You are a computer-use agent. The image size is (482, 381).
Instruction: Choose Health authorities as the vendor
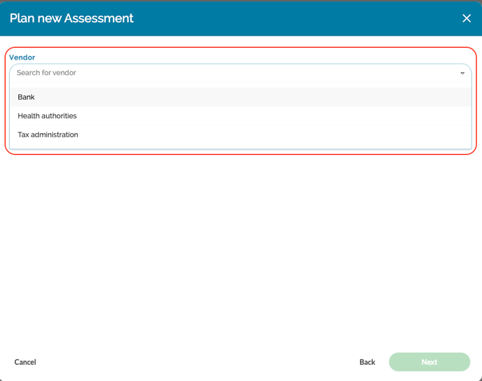click(x=47, y=116)
